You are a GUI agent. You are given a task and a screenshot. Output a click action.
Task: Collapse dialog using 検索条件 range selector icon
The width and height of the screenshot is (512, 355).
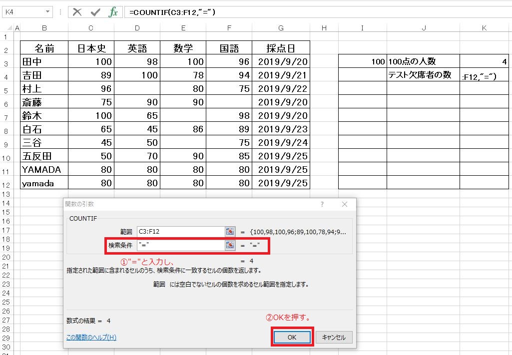point(230,245)
